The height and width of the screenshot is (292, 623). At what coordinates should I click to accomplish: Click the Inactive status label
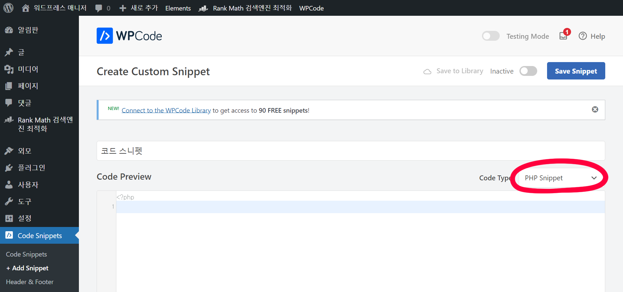tap(502, 71)
